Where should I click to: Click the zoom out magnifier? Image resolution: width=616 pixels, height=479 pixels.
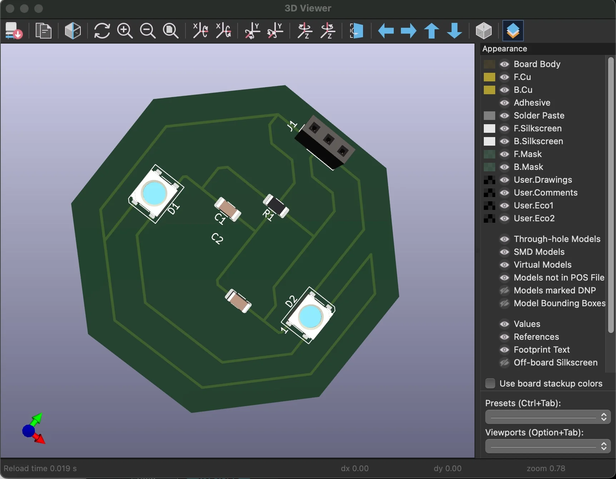(148, 31)
